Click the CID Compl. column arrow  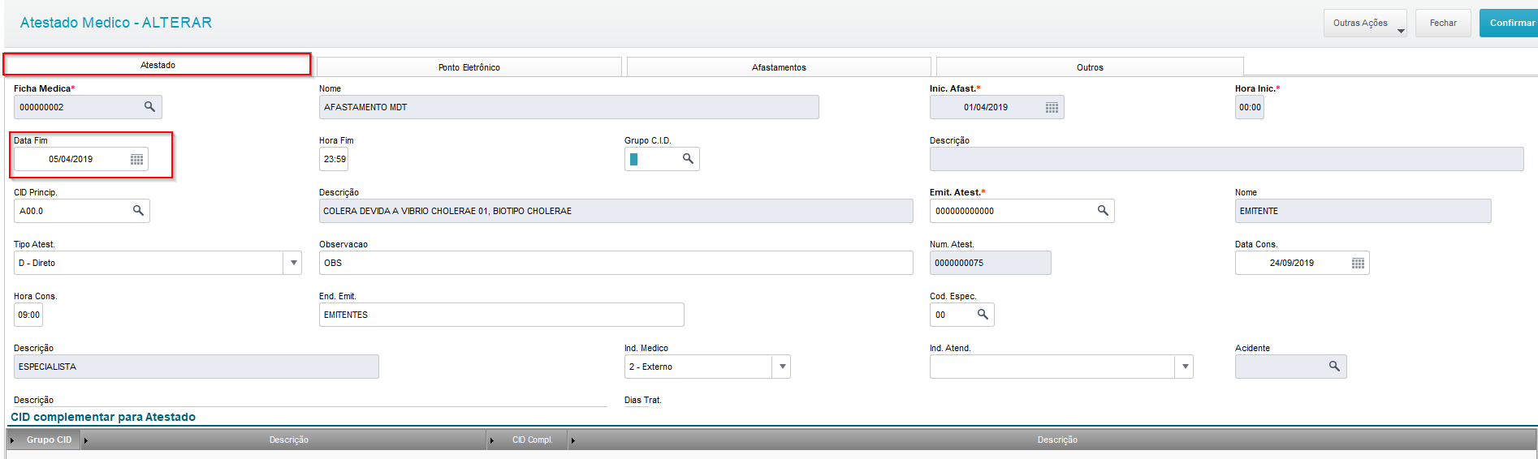pyautogui.click(x=491, y=440)
